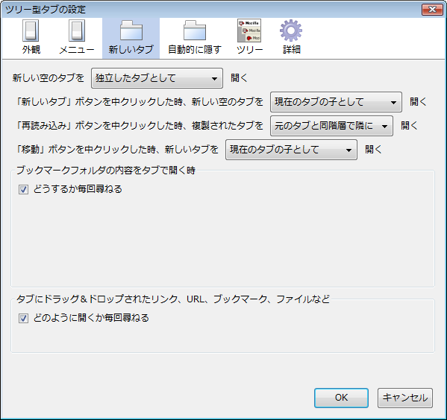Click the ツリー tab label text

(x=249, y=49)
